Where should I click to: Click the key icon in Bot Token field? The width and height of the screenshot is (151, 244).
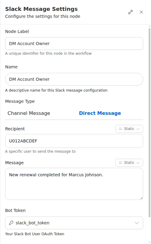11,223
